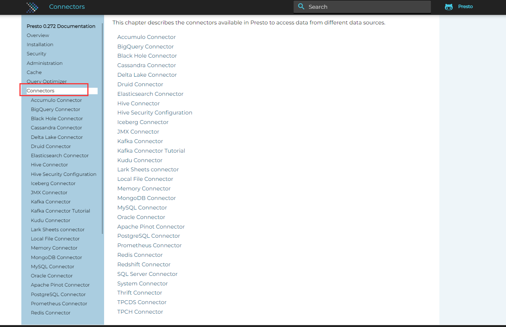Open Administration section in the sidebar
506x327 pixels.
coord(45,63)
